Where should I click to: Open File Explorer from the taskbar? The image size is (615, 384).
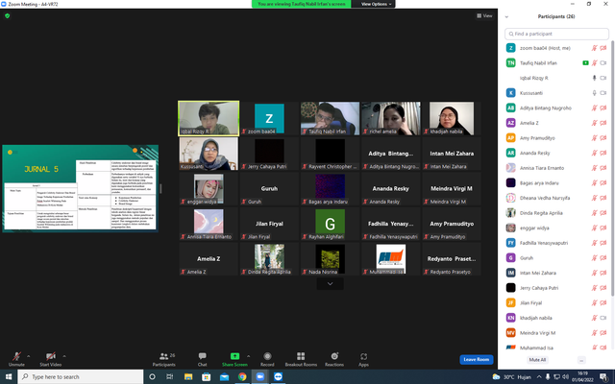pos(188,376)
